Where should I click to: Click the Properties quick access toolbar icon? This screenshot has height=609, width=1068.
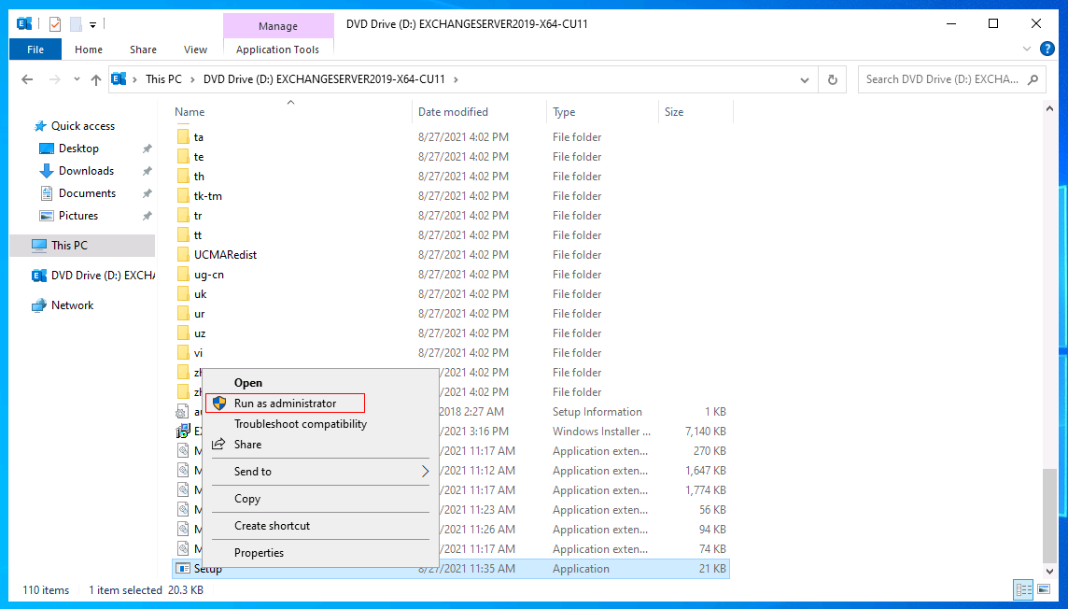tap(55, 24)
